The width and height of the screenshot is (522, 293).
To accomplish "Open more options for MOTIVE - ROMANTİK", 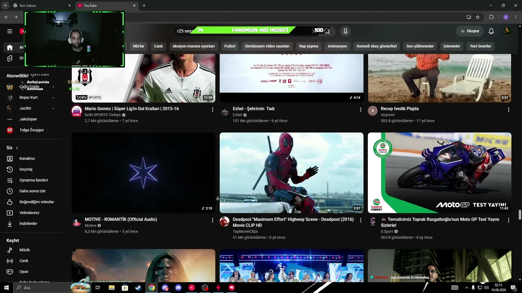I will pos(212,220).
